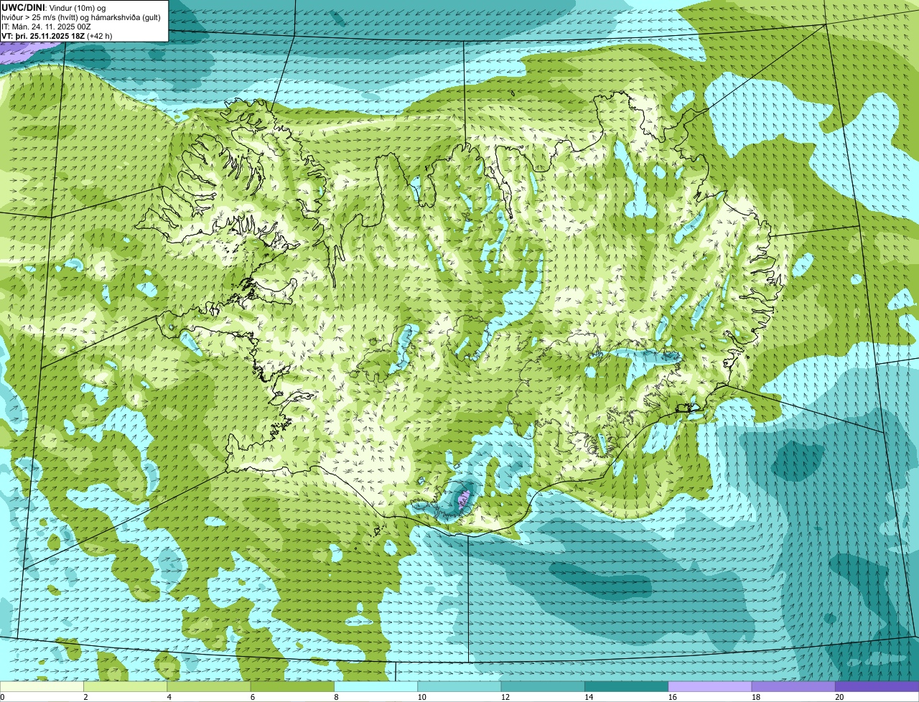This screenshot has width=919, height=702.
Task: Click the 'IT: Mán. 24. 11. 2025 00Z' line
Action: [x=47, y=27]
